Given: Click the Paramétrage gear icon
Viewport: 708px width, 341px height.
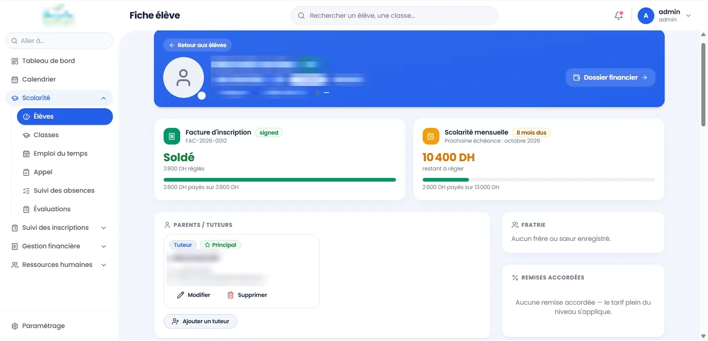Looking at the screenshot, I should pyautogui.click(x=15, y=326).
